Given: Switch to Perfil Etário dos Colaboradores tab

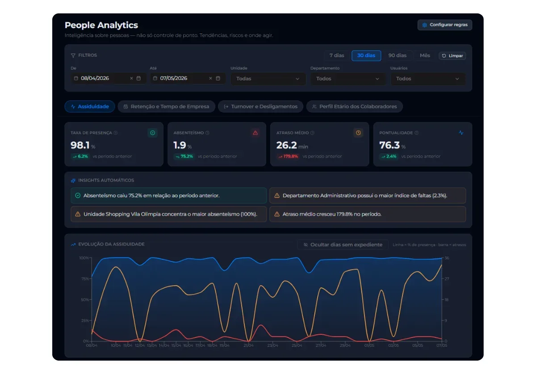Looking at the screenshot, I should coord(355,107).
